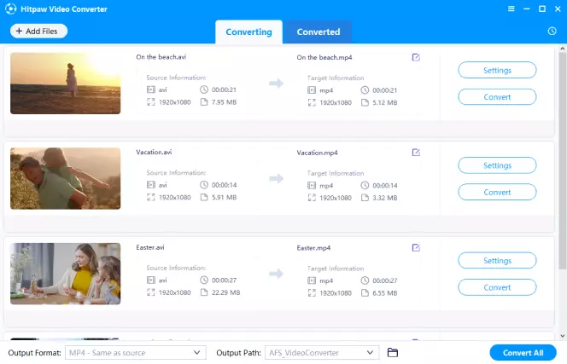Click the Vacation.mp4 target file name
This screenshot has width=567, height=364.
point(317,153)
